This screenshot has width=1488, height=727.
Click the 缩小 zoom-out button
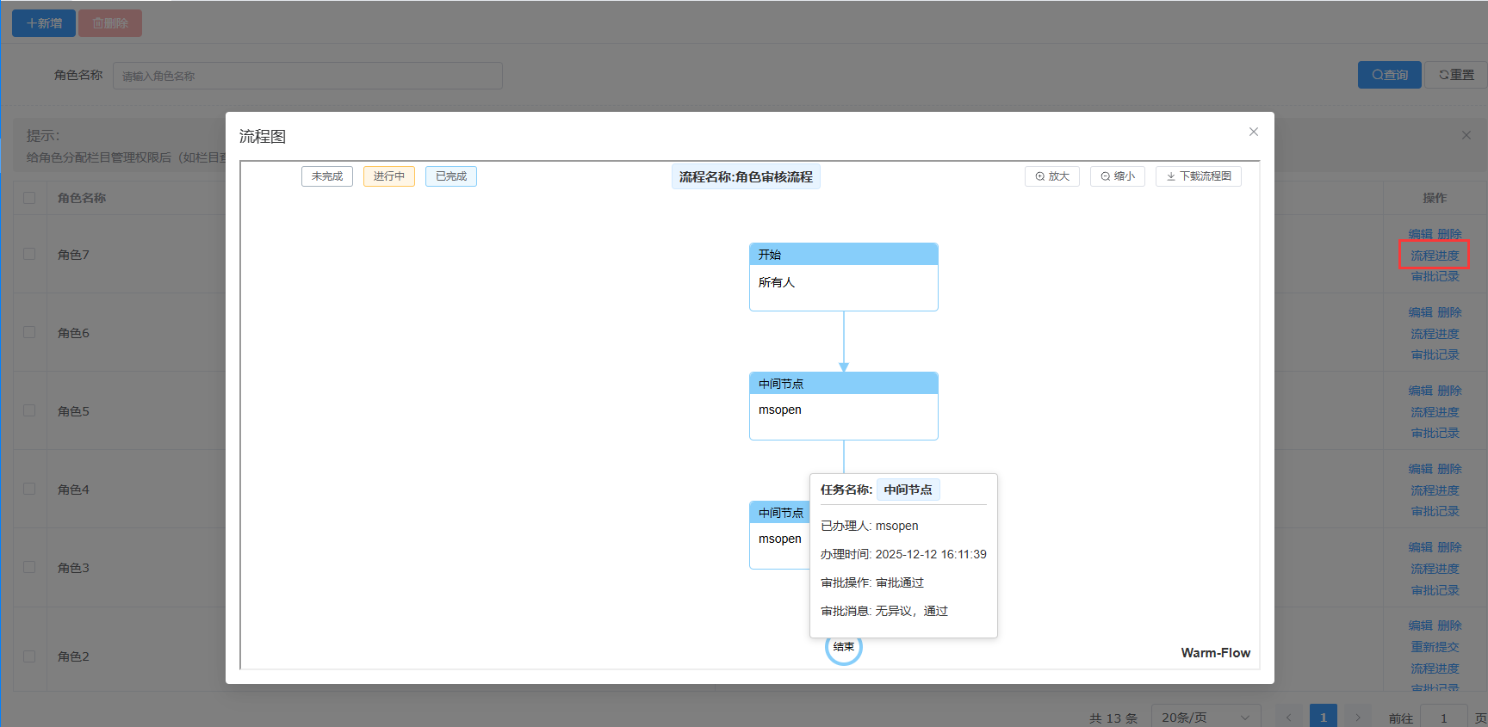tap(1117, 176)
